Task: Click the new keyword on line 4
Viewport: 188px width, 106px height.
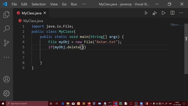Action: [79, 42]
